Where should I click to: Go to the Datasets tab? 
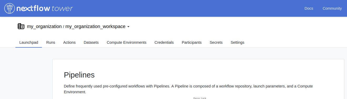(91, 42)
